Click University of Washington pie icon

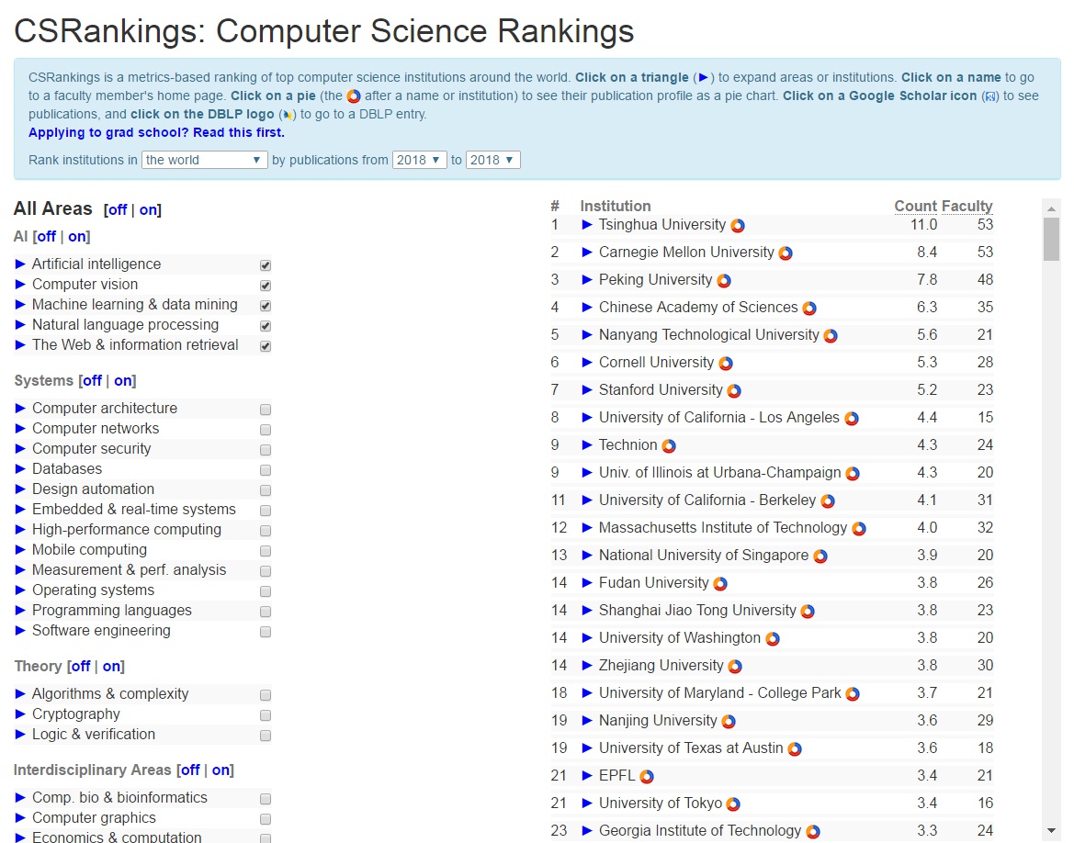(773, 639)
